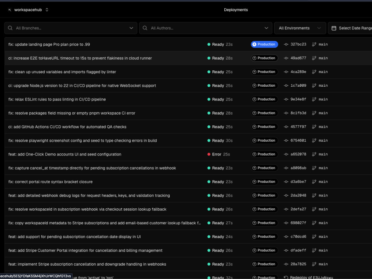The image size is (372, 279).
Task: Click the Production arrow icon in the 8c1fb3d row
Action: (254, 113)
